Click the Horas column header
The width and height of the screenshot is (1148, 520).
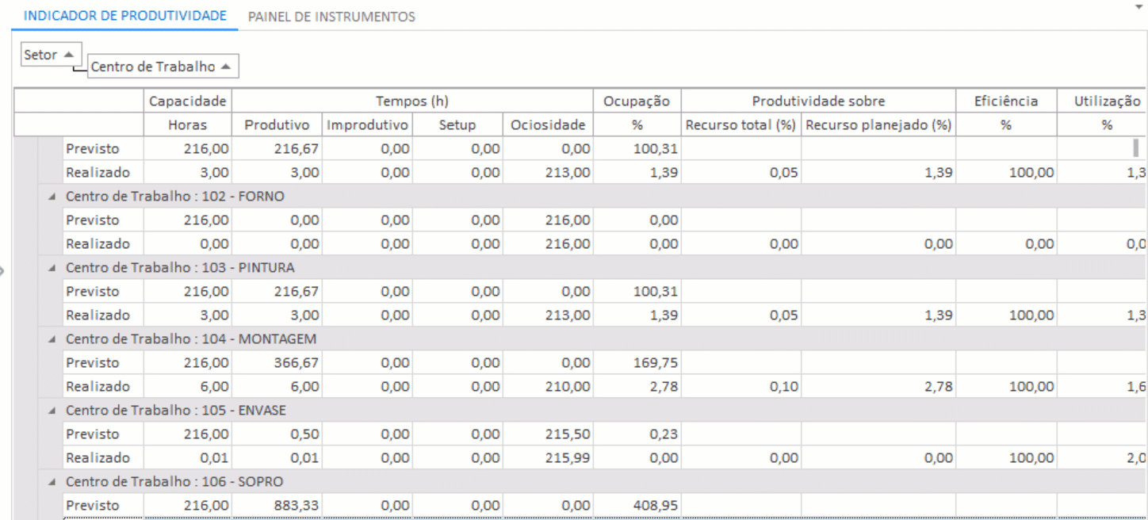click(x=187, y=124)
